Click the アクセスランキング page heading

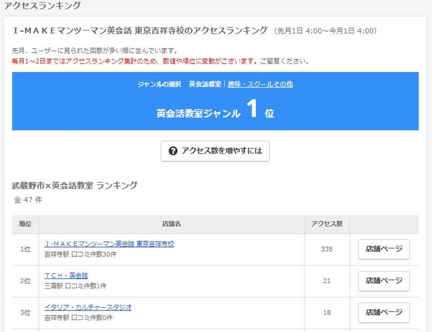tap(43, 6)
